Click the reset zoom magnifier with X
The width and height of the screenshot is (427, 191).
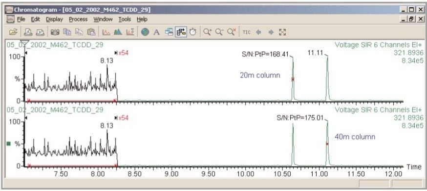pos(232,32)
